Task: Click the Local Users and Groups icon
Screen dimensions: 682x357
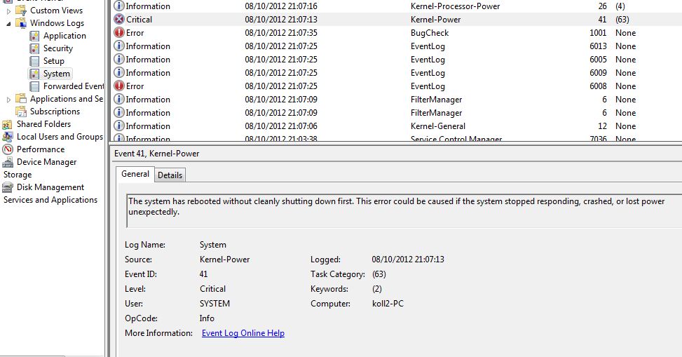Action: click(8, 137)
